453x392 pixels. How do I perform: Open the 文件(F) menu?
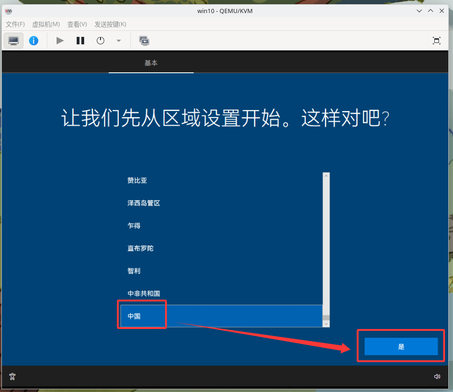tap(15, 24)
